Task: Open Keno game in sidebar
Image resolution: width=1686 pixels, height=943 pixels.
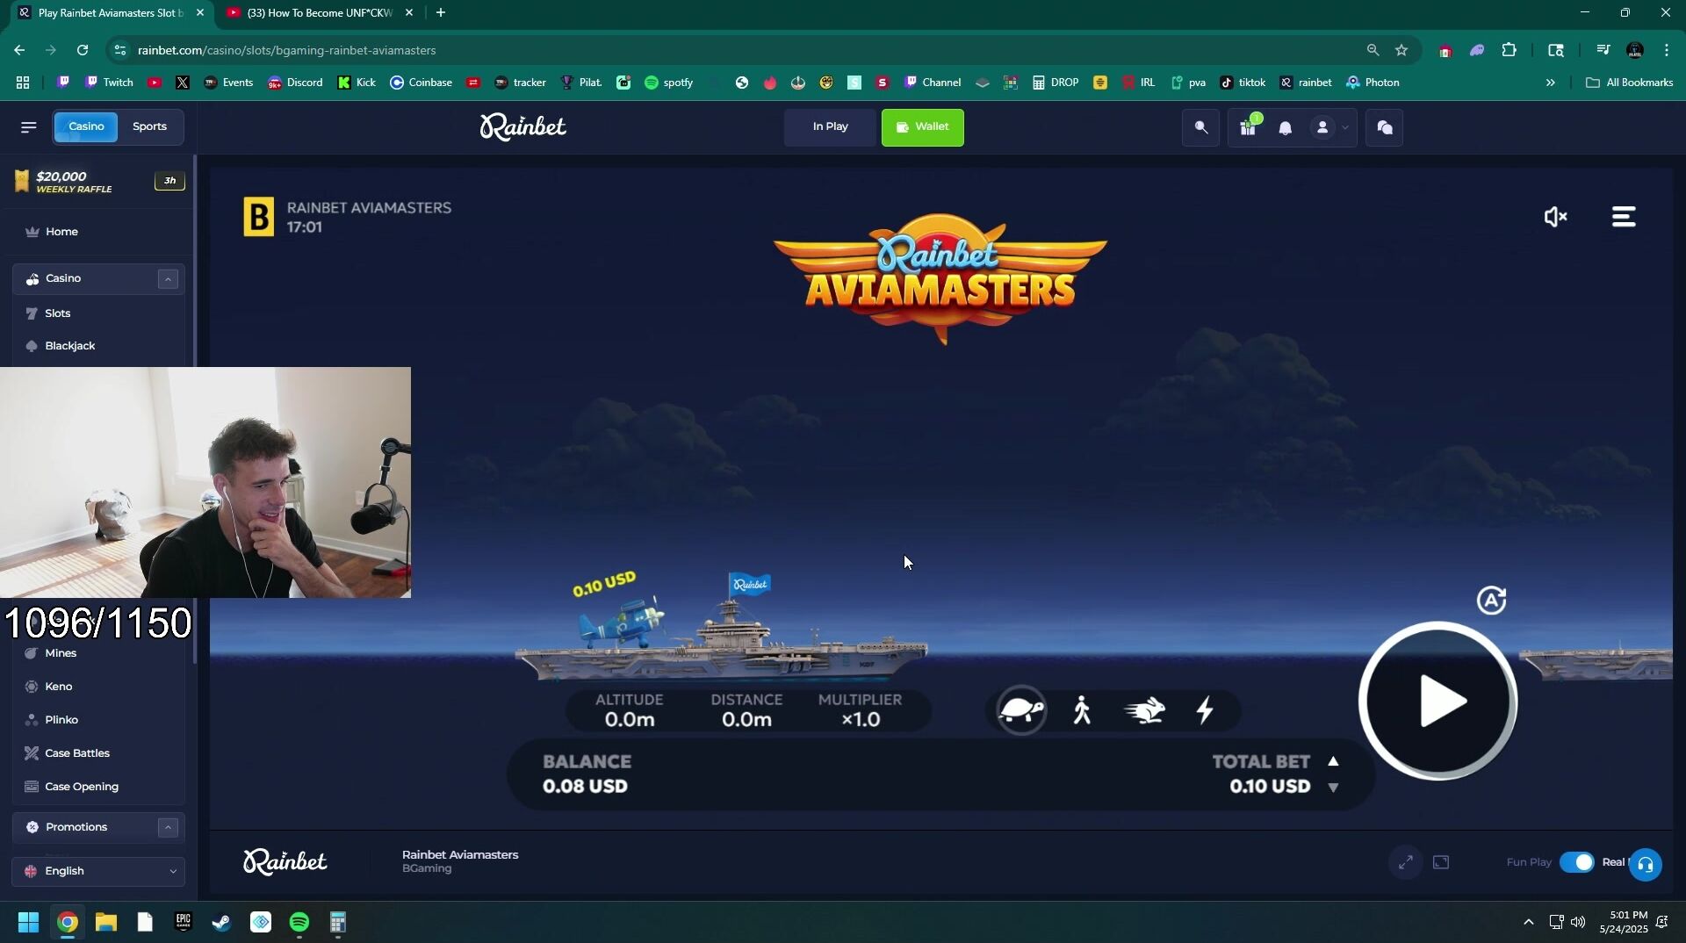Action: (x=58, y=687)
